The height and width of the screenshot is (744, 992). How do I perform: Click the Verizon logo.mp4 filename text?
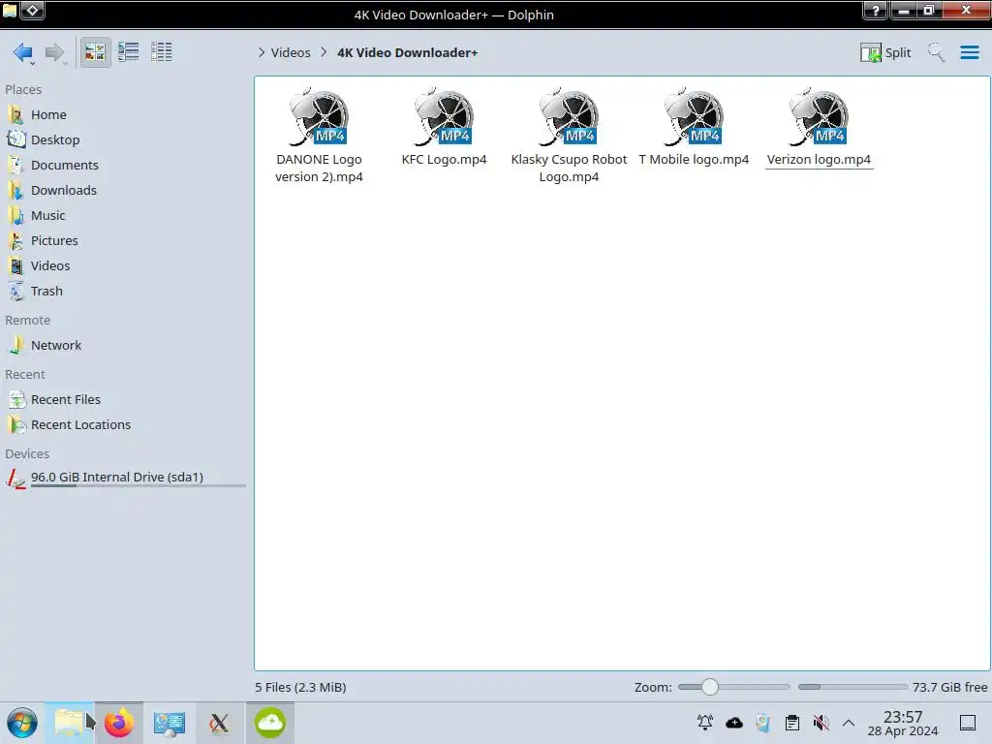(819, 160)
